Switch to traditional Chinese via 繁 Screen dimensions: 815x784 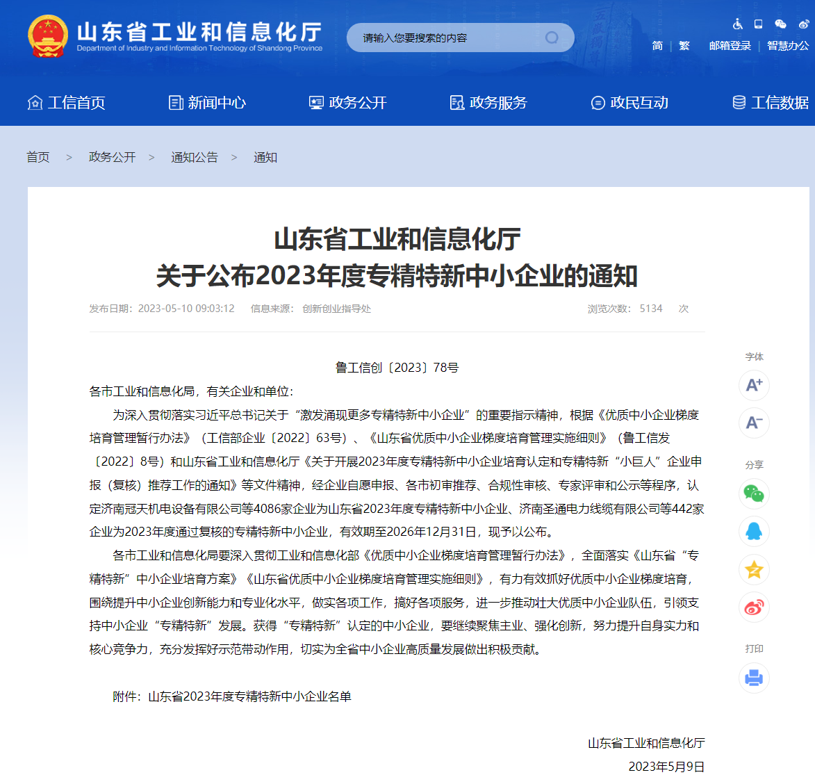(x=684, y=46)
